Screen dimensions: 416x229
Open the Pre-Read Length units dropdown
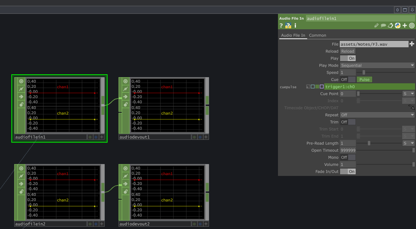click(x=408, y=143)
